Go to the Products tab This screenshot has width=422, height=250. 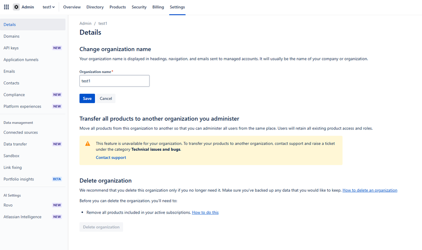pyautogui.click(x=117, y=7)
